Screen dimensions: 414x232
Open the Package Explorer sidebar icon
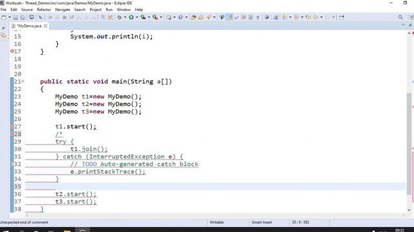3,36
